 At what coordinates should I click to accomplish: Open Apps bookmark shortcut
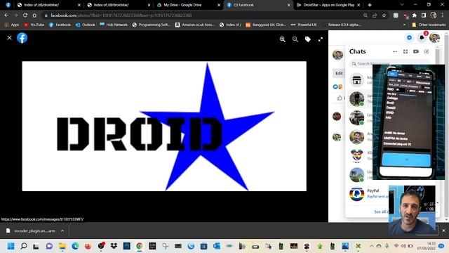pyautogui.click(x=12, y=25)
